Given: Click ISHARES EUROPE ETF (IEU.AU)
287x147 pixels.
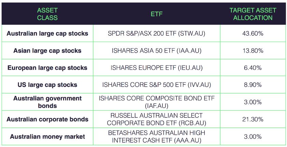Looking at the screenshot, I should [x=157, y=68].
